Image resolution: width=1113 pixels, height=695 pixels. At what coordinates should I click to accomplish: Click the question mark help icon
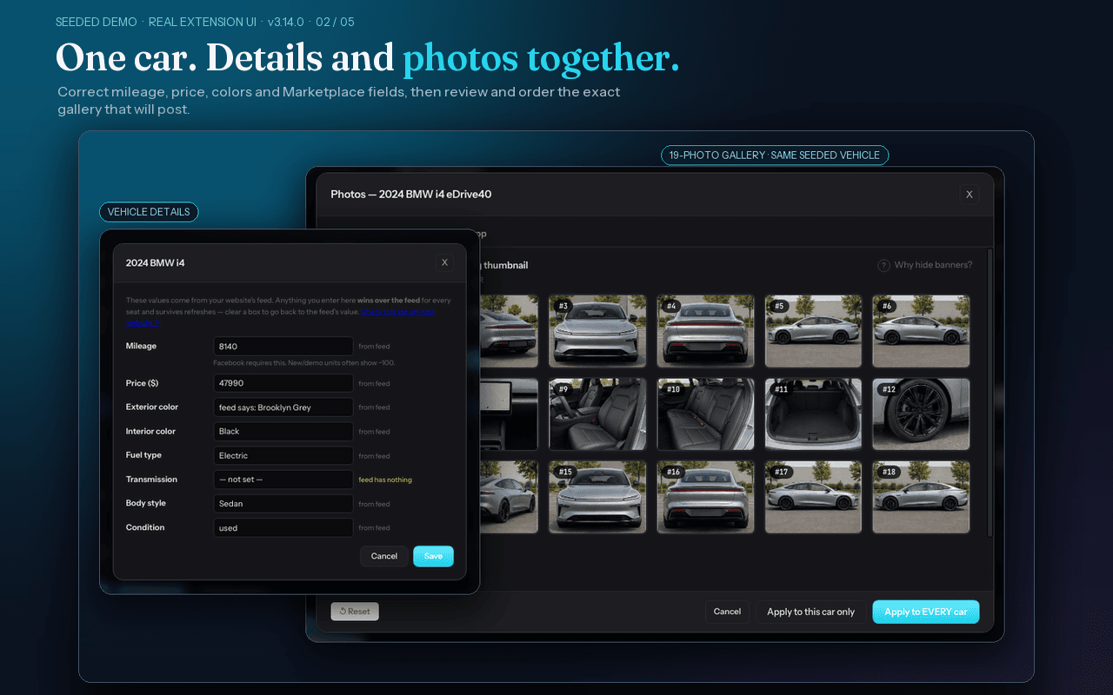click(883, 265)
